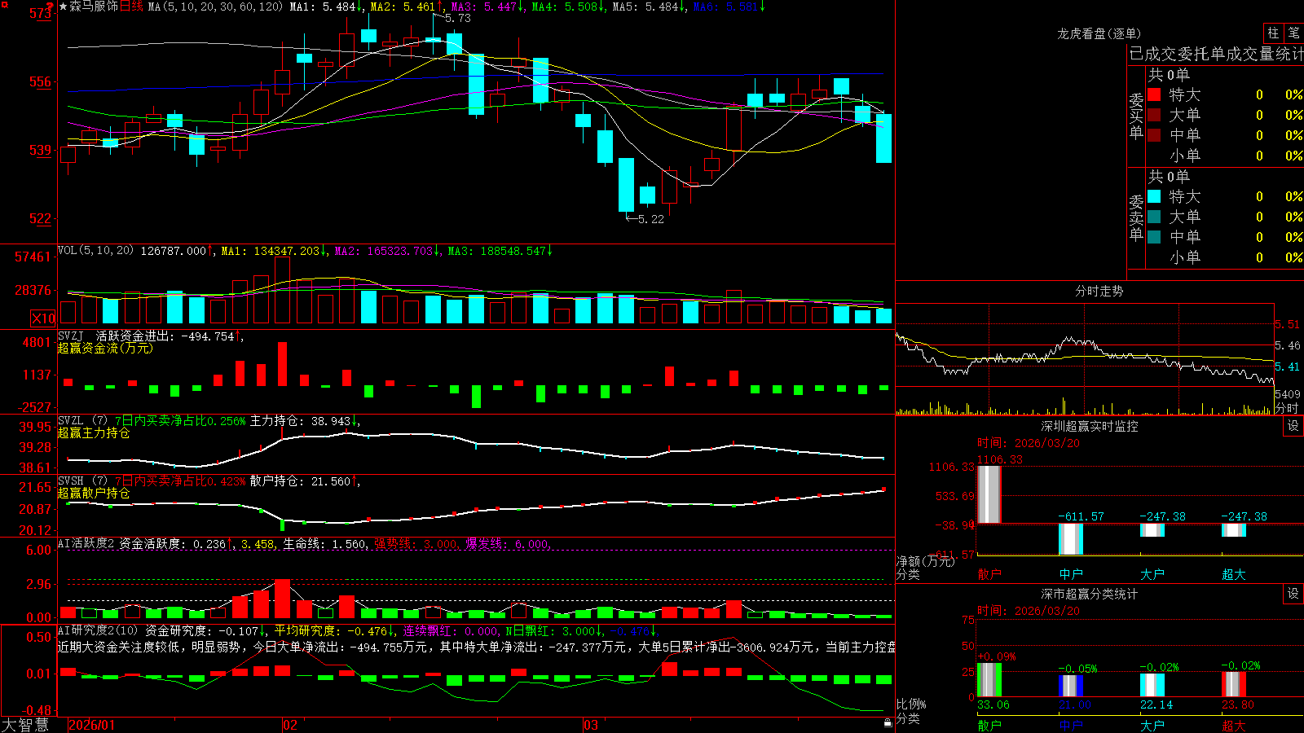Image resolution: width=1304 pixels, height=733 pixels.
Task: Click the small lock icon on the date axis
Action: (888, 723)
